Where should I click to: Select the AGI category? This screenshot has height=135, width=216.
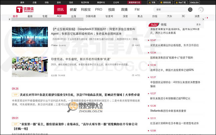pos(59,16)
